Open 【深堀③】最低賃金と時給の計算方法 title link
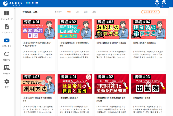This screenshot has height=116, width=173. [110, 43]
